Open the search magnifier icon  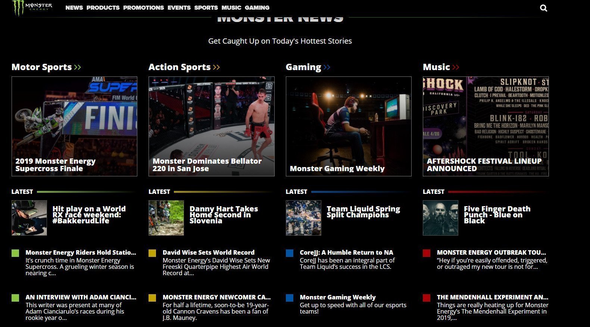543,8
